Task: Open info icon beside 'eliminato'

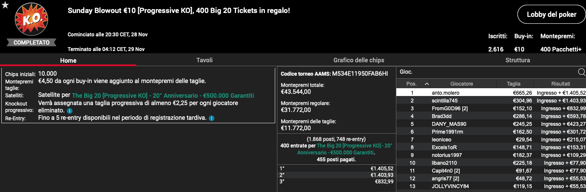Action: pyautogui.click(x=69, y=111)
